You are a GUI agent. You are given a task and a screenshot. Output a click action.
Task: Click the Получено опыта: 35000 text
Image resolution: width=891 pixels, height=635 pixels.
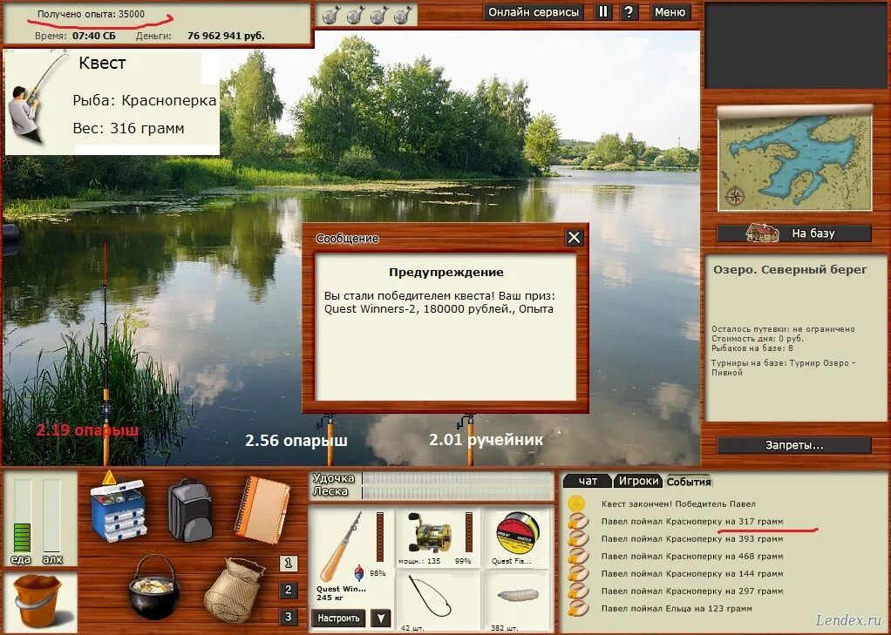point(91,14)
